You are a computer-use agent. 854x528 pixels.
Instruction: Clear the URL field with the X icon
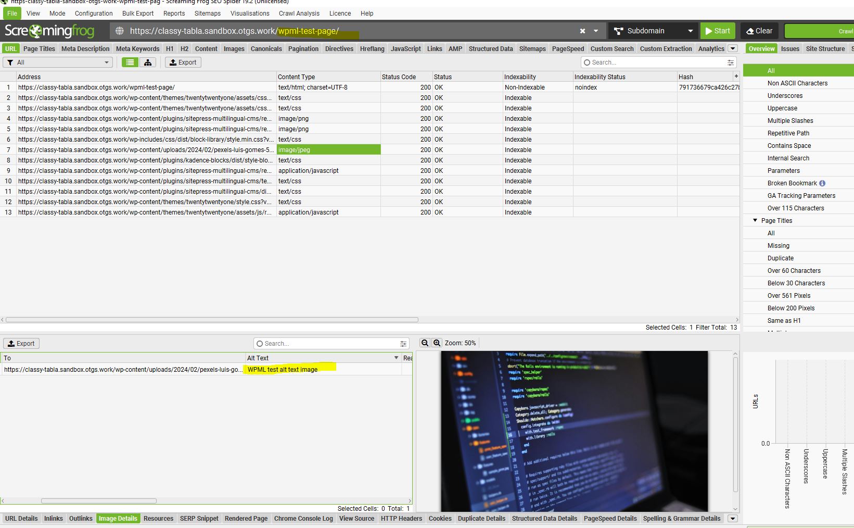tap(582, 31)
